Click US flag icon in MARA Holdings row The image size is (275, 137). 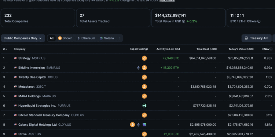15,96
